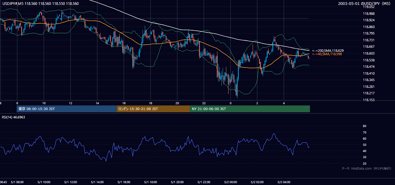Click the RSI axis level 20
The width and height of the screenshot is (395, 185).
coord(364,164)
